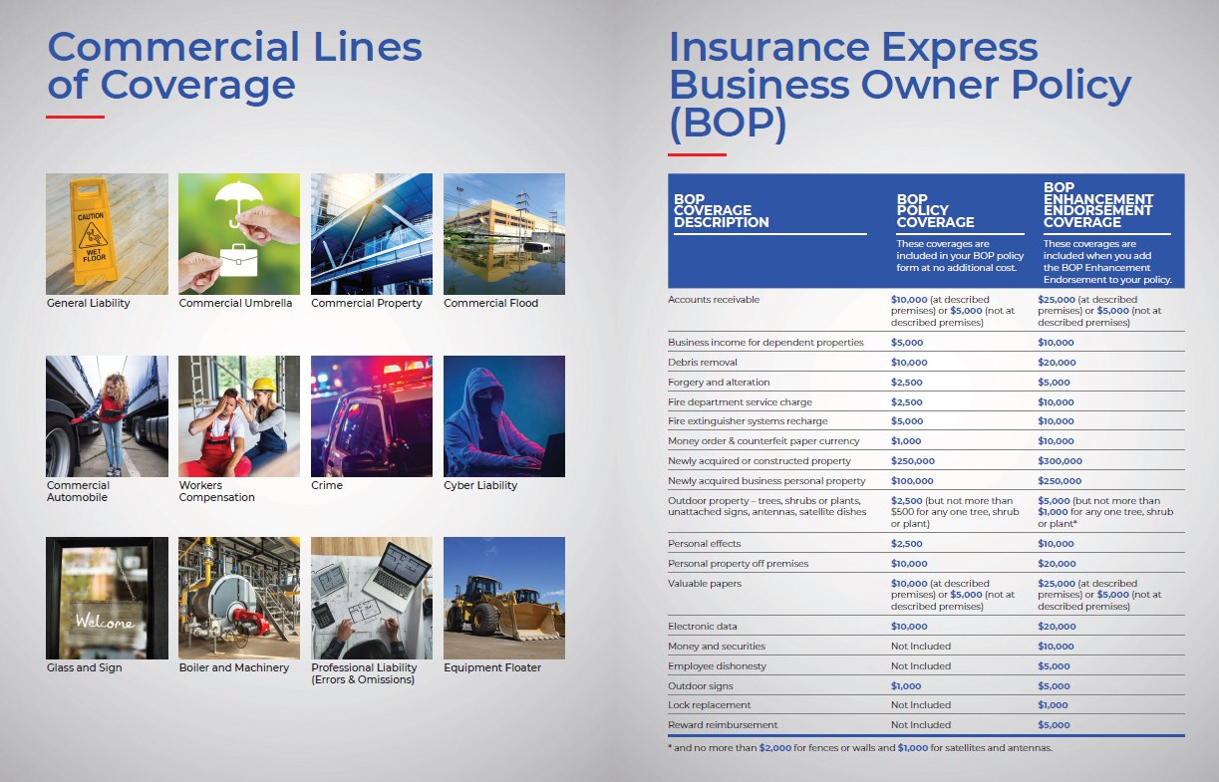The width and height of the screenshot is (1219, 782).
Task: Click the Equipment Floater bulldozer image
Action: (x=504, y=598)
